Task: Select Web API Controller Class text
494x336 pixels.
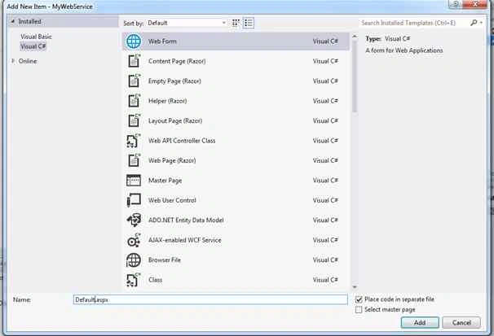Action: [x=182, y=141]
